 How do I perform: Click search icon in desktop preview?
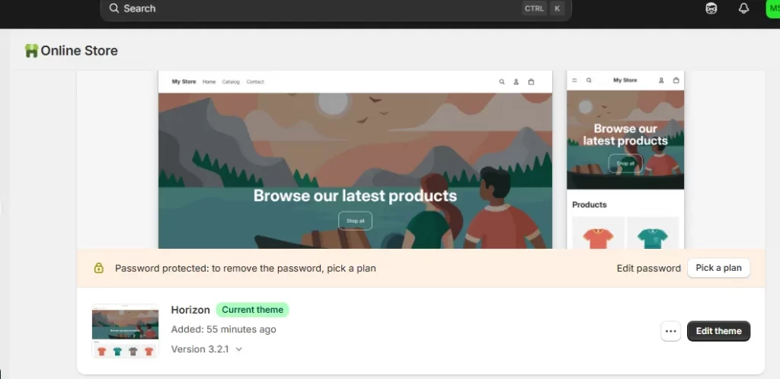click(502, 82)
